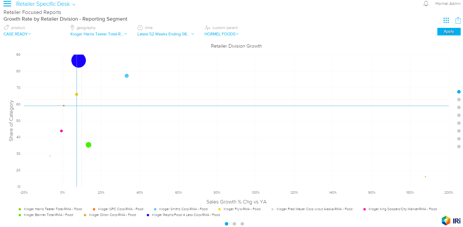
Task: Open the Kroger Harris Teeter geography dropdown
Action: (x=98, y=34)
